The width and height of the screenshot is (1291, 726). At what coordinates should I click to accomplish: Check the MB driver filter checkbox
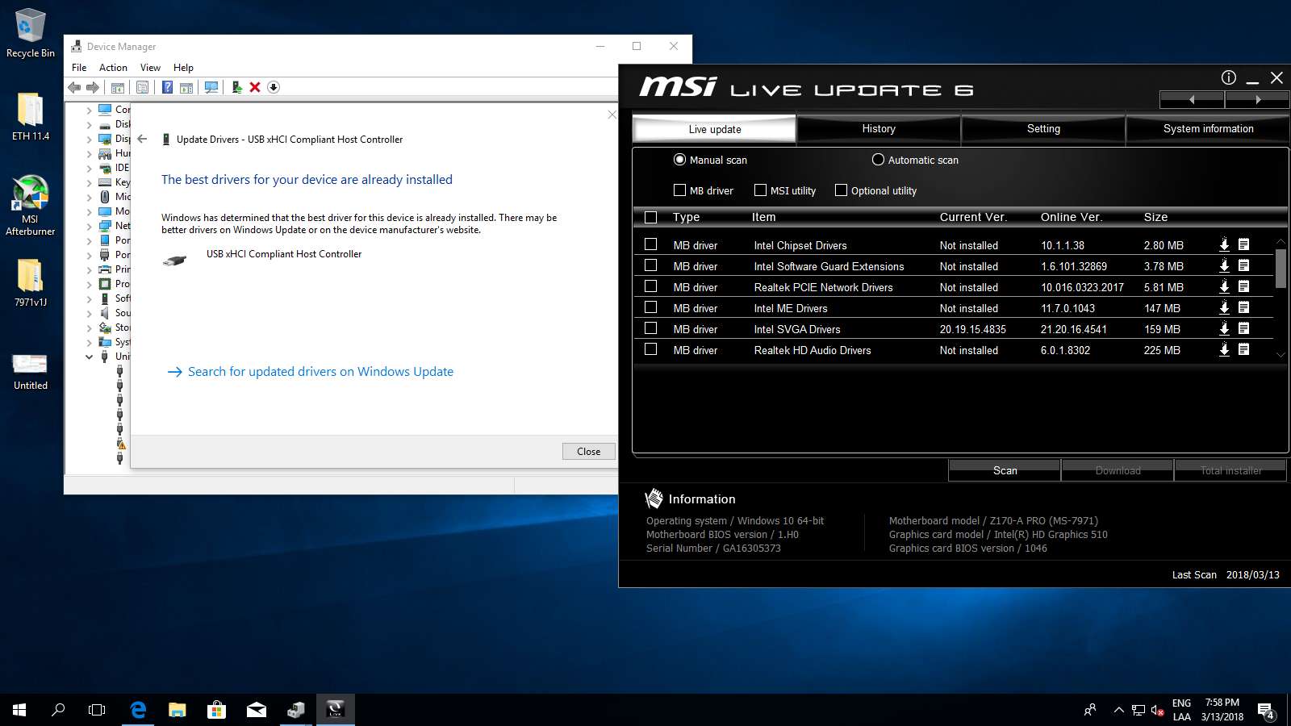679,190
